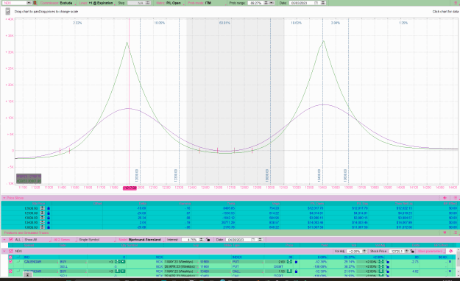
Task: Collapse the ALL positions group arrow
Action: click(x=4, y=240)
